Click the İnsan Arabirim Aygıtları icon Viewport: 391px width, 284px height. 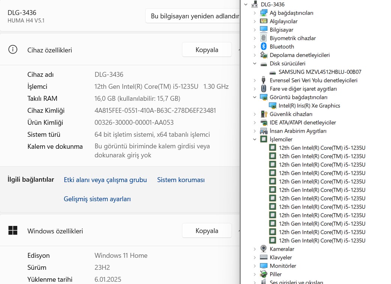coord(263,131)
